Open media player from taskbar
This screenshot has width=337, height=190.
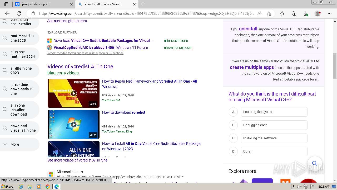(39, 187)
